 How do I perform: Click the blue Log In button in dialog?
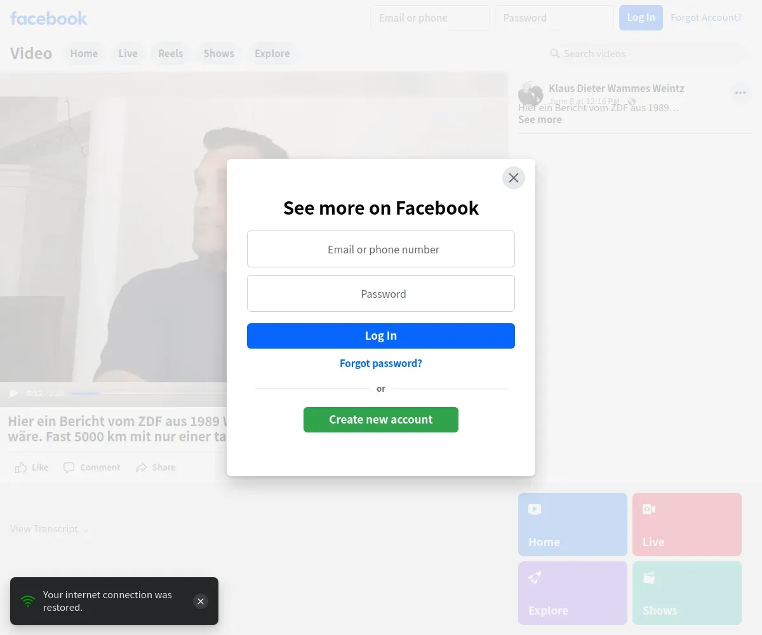pos(381,336)
